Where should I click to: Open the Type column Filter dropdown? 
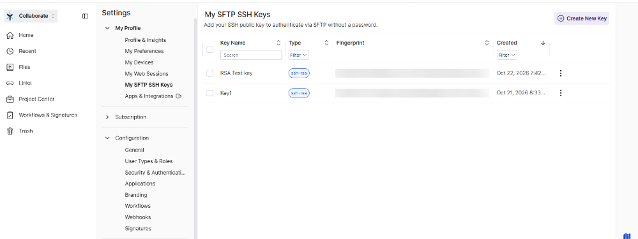coord(299,55)
